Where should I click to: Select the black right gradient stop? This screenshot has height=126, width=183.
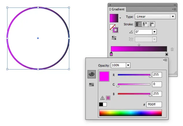coord(167,54)
